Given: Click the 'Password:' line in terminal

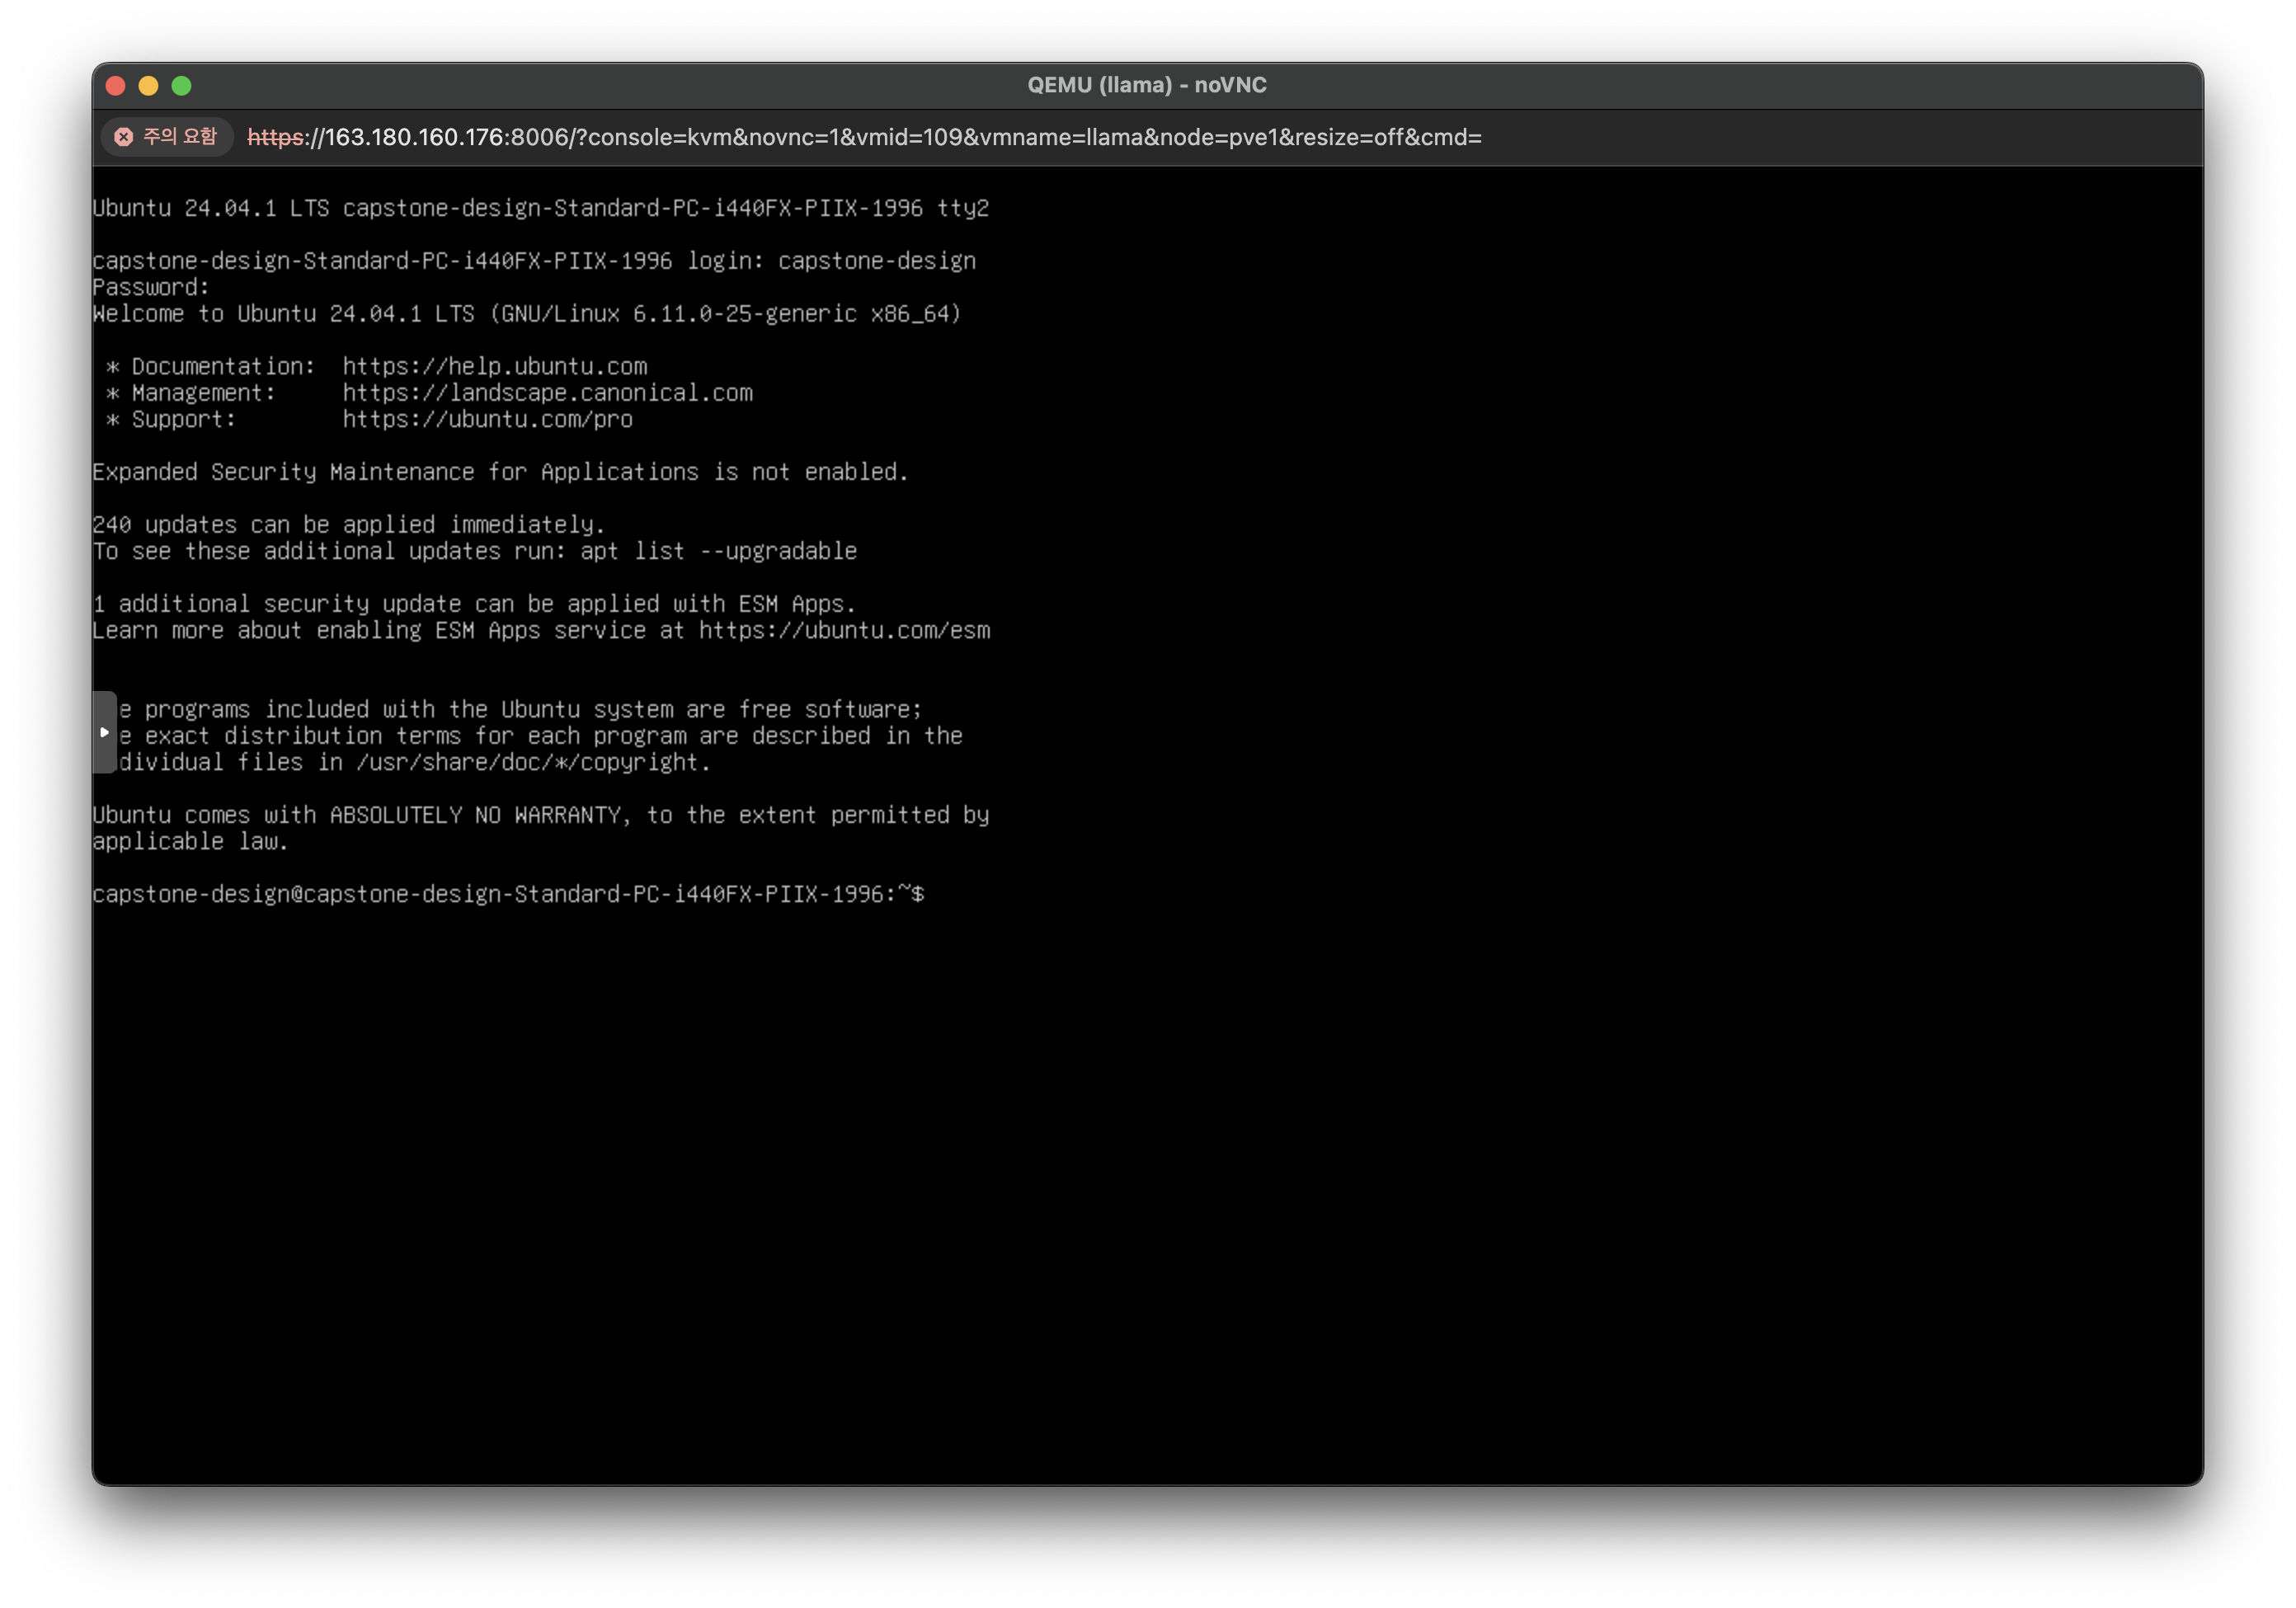Looking at the screenshot, I should (x=151, y=288).
